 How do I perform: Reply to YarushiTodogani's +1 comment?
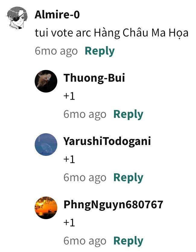click(x=128, y=178)
